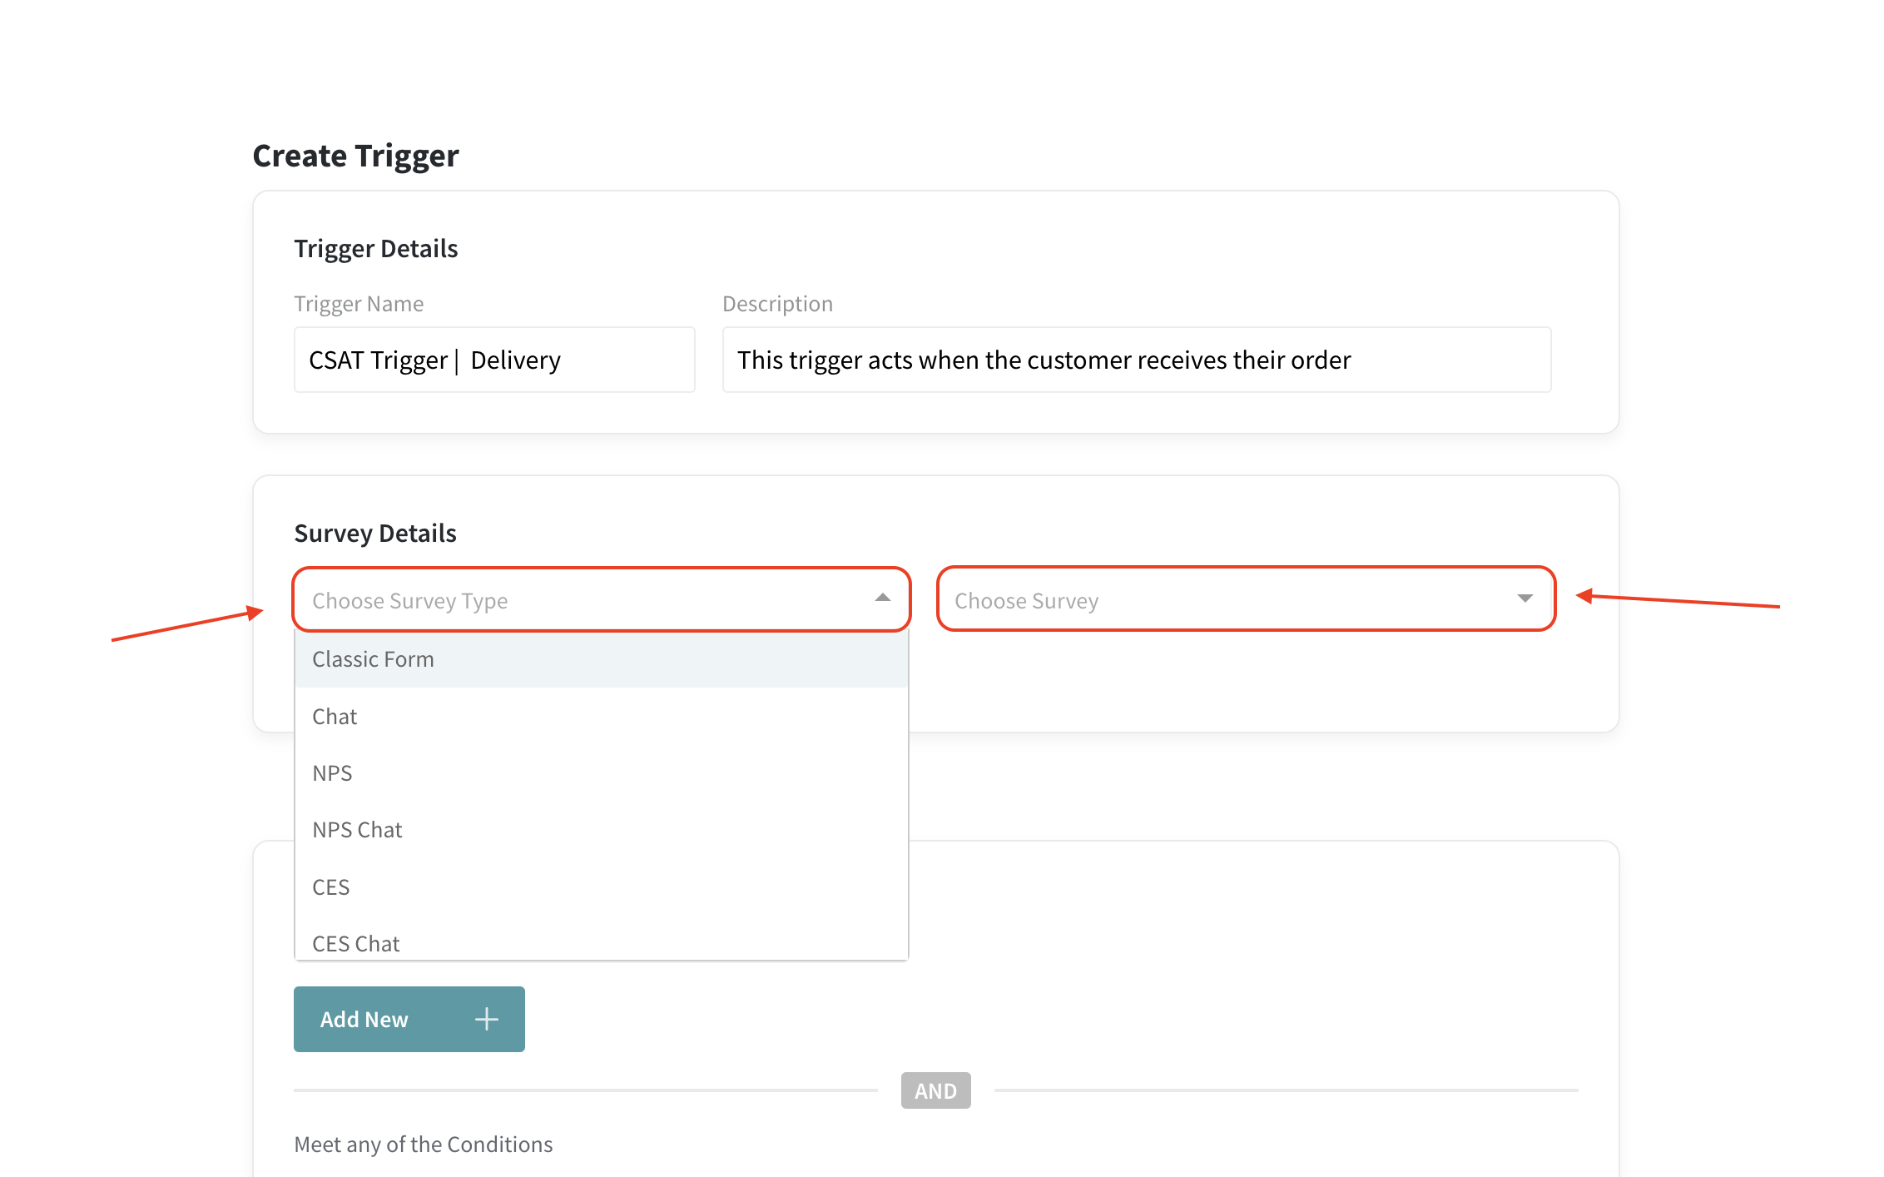The height and width of the screenshot is (1177, 1884).
Task: Click the plus icon on Add New
Action: [x=486, y=1019]
